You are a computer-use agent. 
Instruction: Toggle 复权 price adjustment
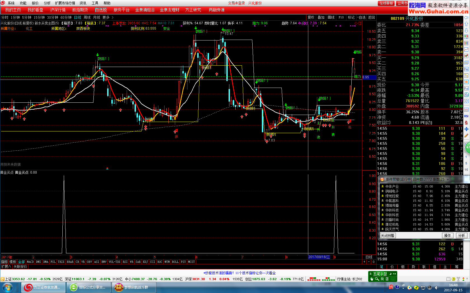(x=311, y=17)
